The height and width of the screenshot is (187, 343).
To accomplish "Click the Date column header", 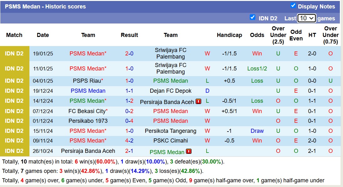I will (43, 35).
